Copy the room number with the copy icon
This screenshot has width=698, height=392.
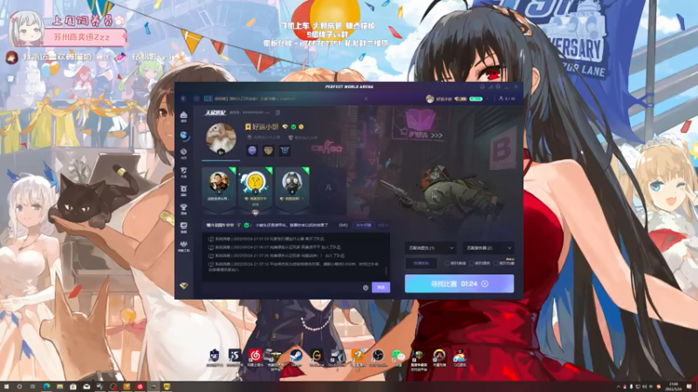pos(277,113)
